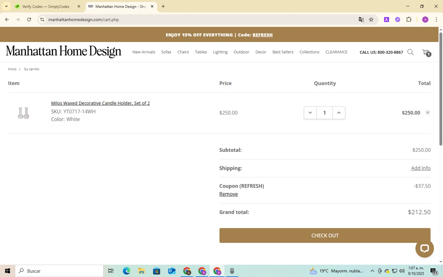Open the weather widget showing 19°C
The height and width of the screenshot is (277, 443).
click(x=336, y=271)
